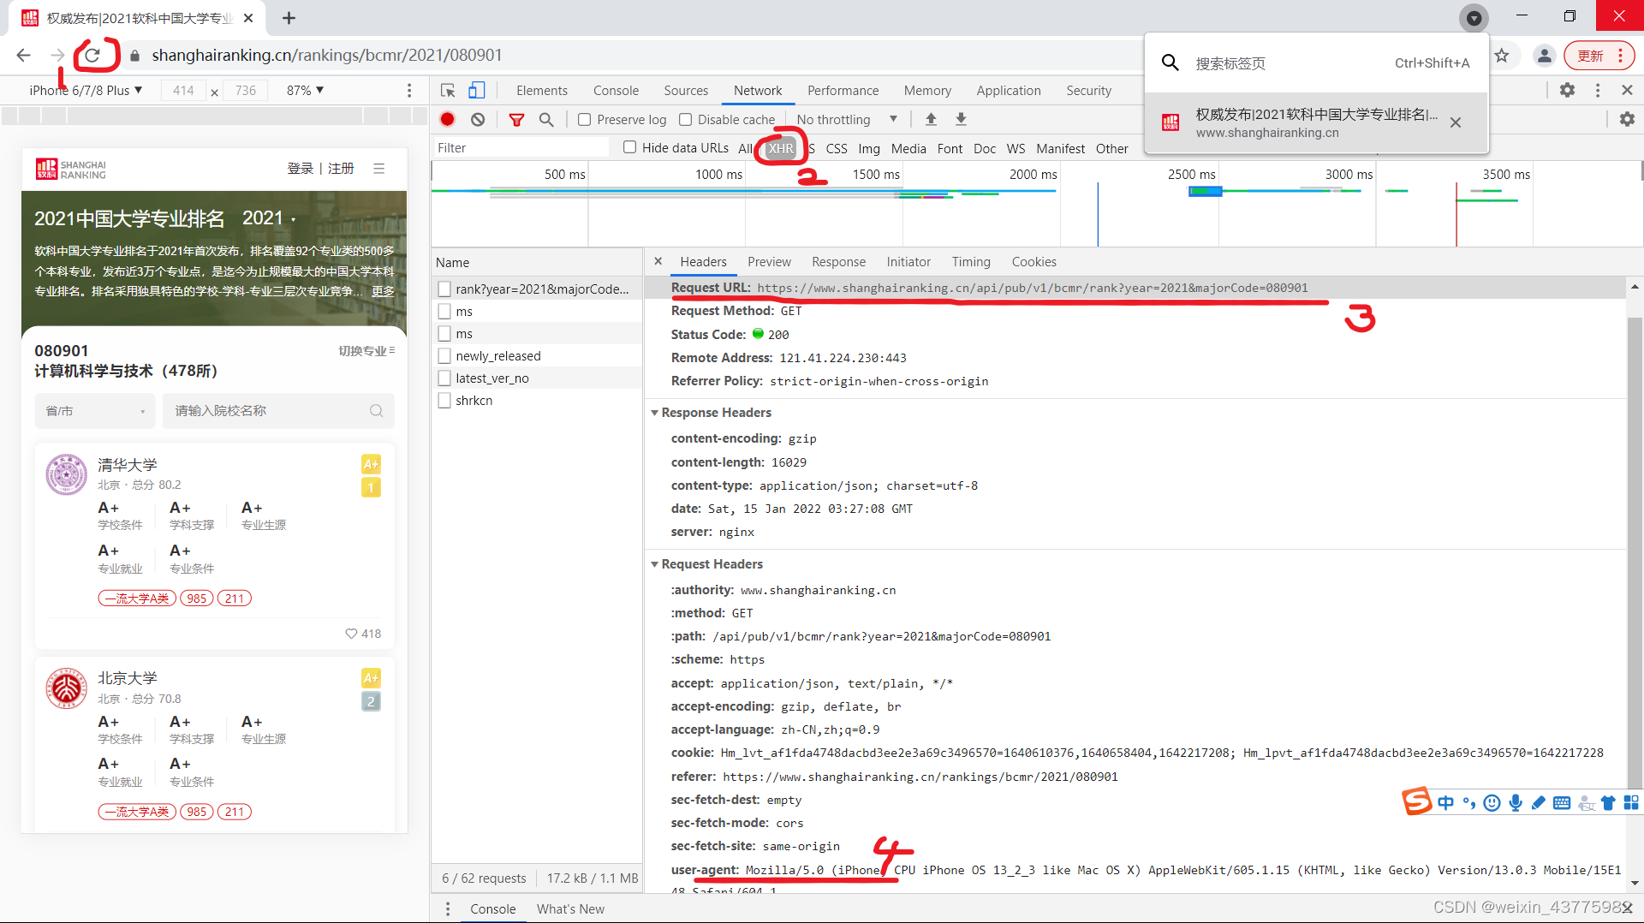Enable the Preserve log checkbox
Viewport: 1644px width, 923px height.
pyautogui.click(x=584, y=120)
